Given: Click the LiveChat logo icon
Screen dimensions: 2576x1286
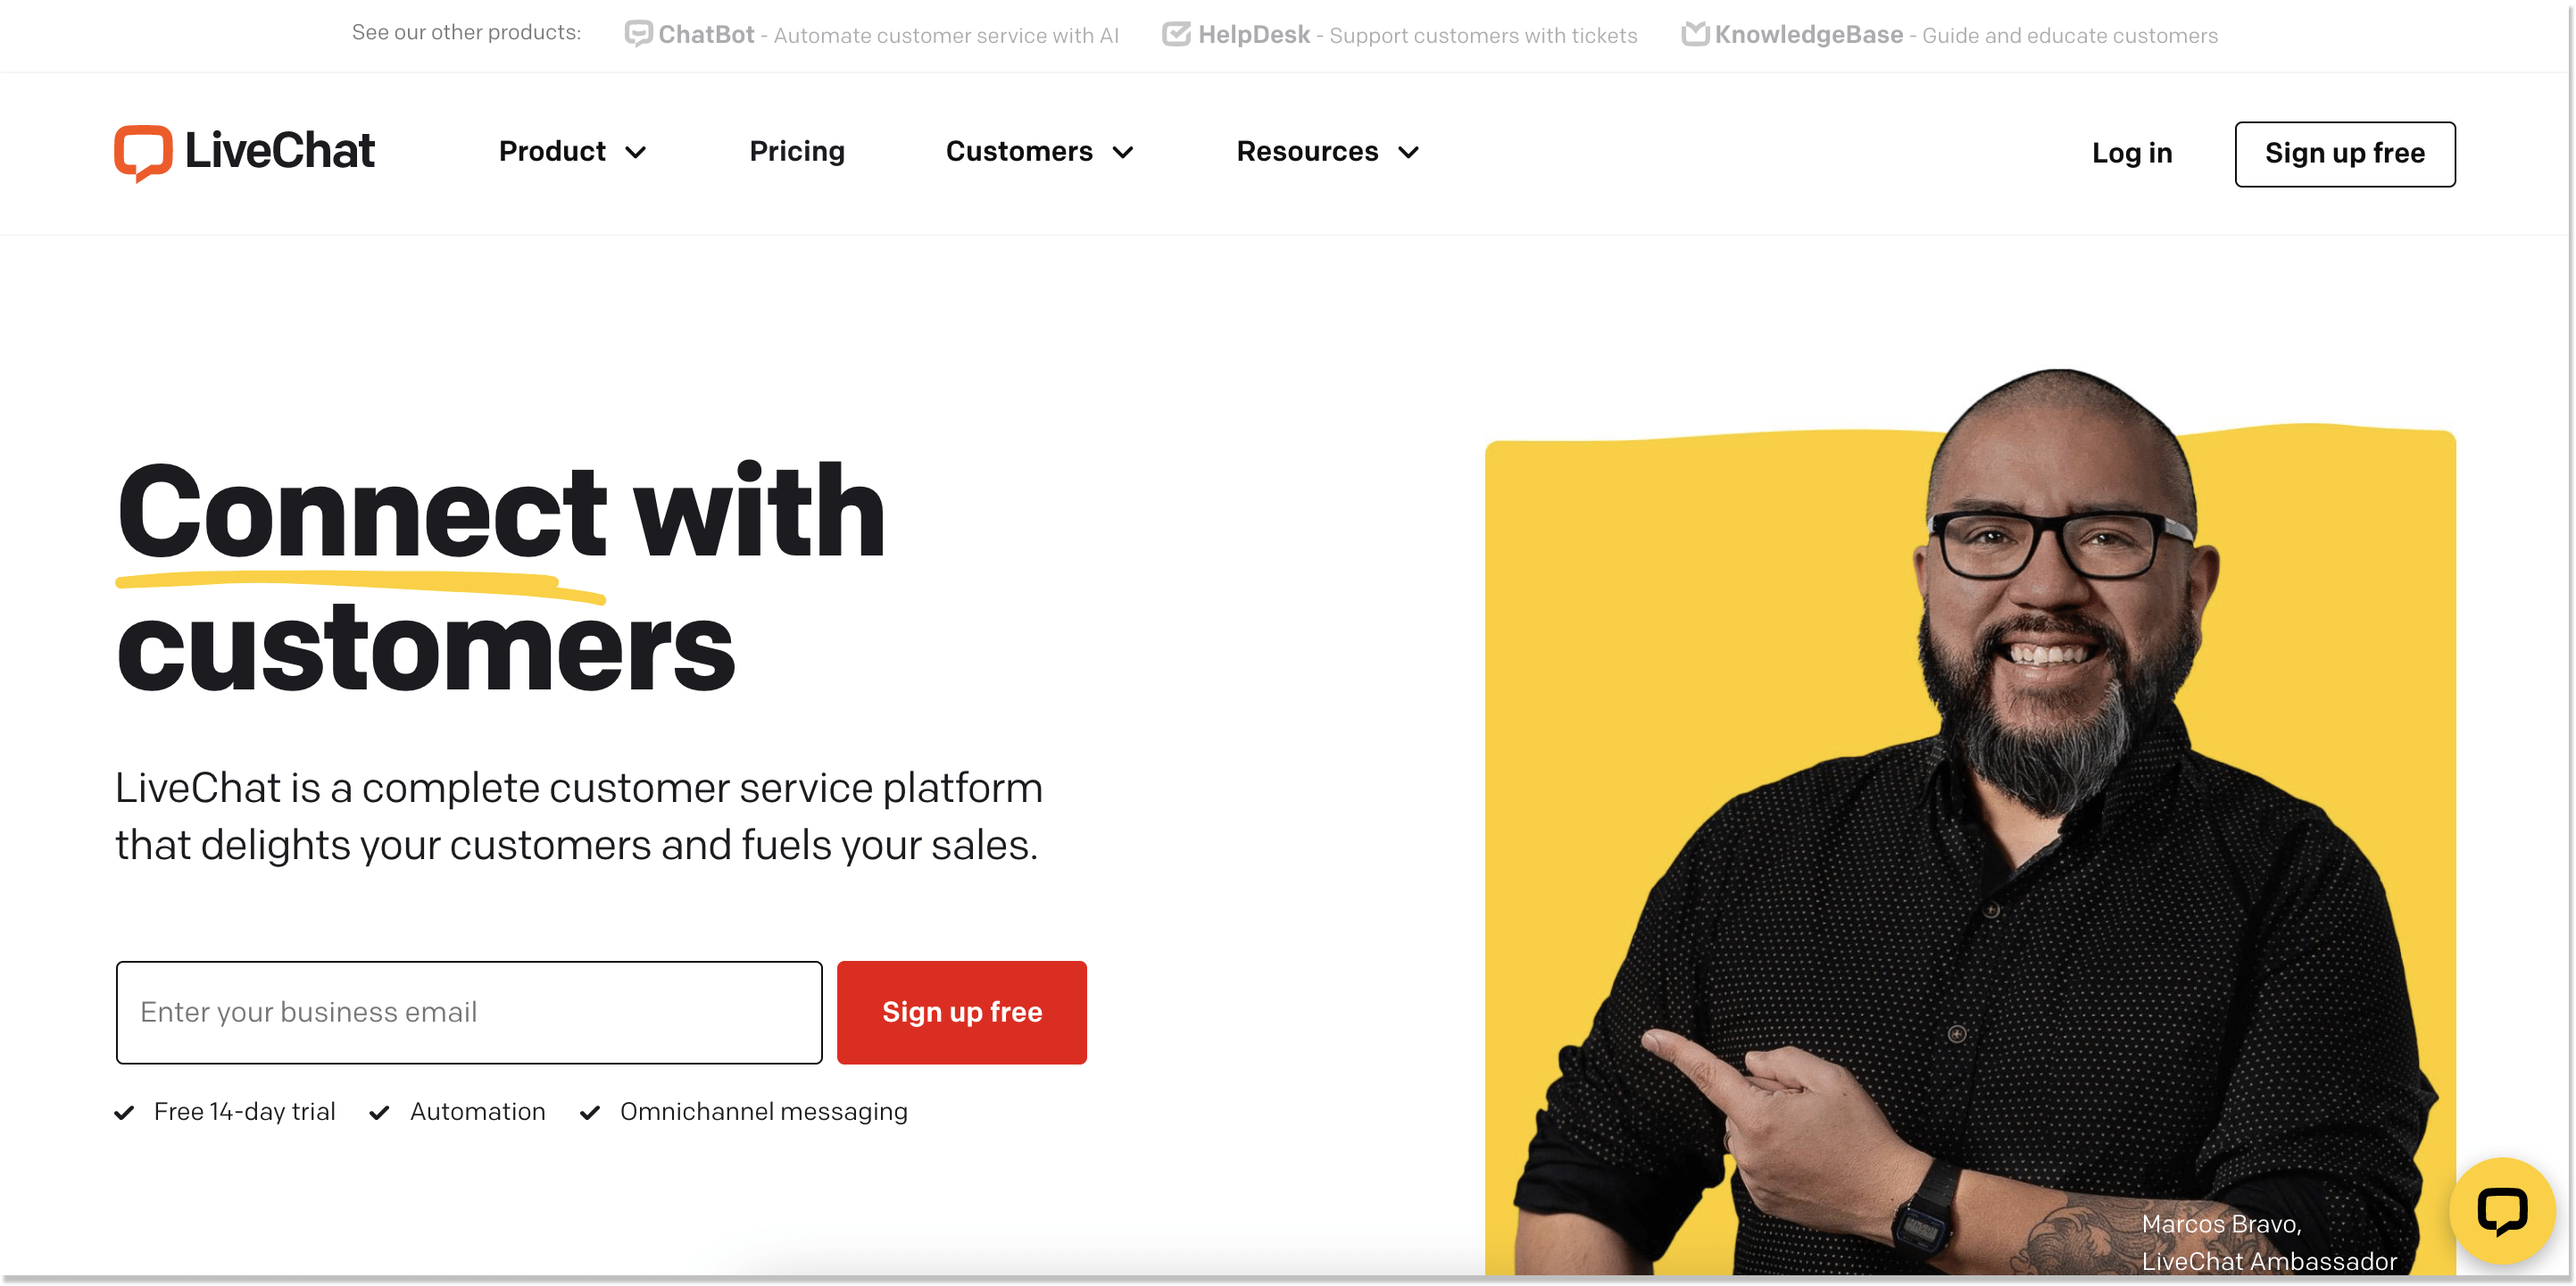Looking at the screenshot, I should (x=143, y=153).
